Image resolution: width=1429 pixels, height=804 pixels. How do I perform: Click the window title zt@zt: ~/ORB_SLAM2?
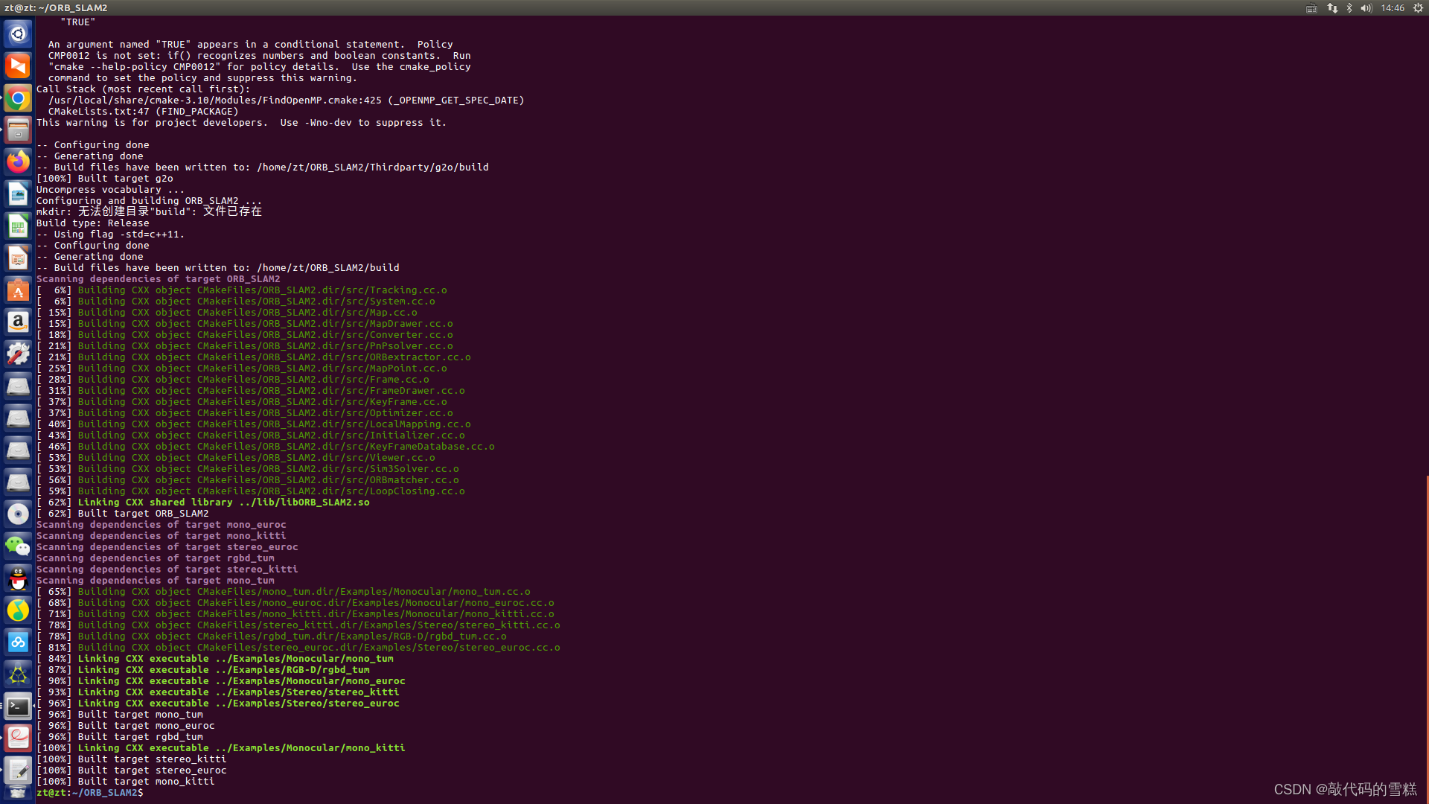coord(56,7)
